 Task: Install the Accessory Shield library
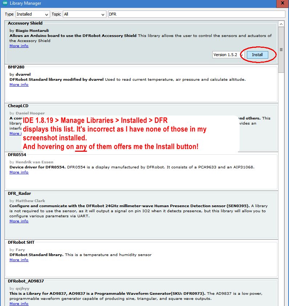(257, 55)
